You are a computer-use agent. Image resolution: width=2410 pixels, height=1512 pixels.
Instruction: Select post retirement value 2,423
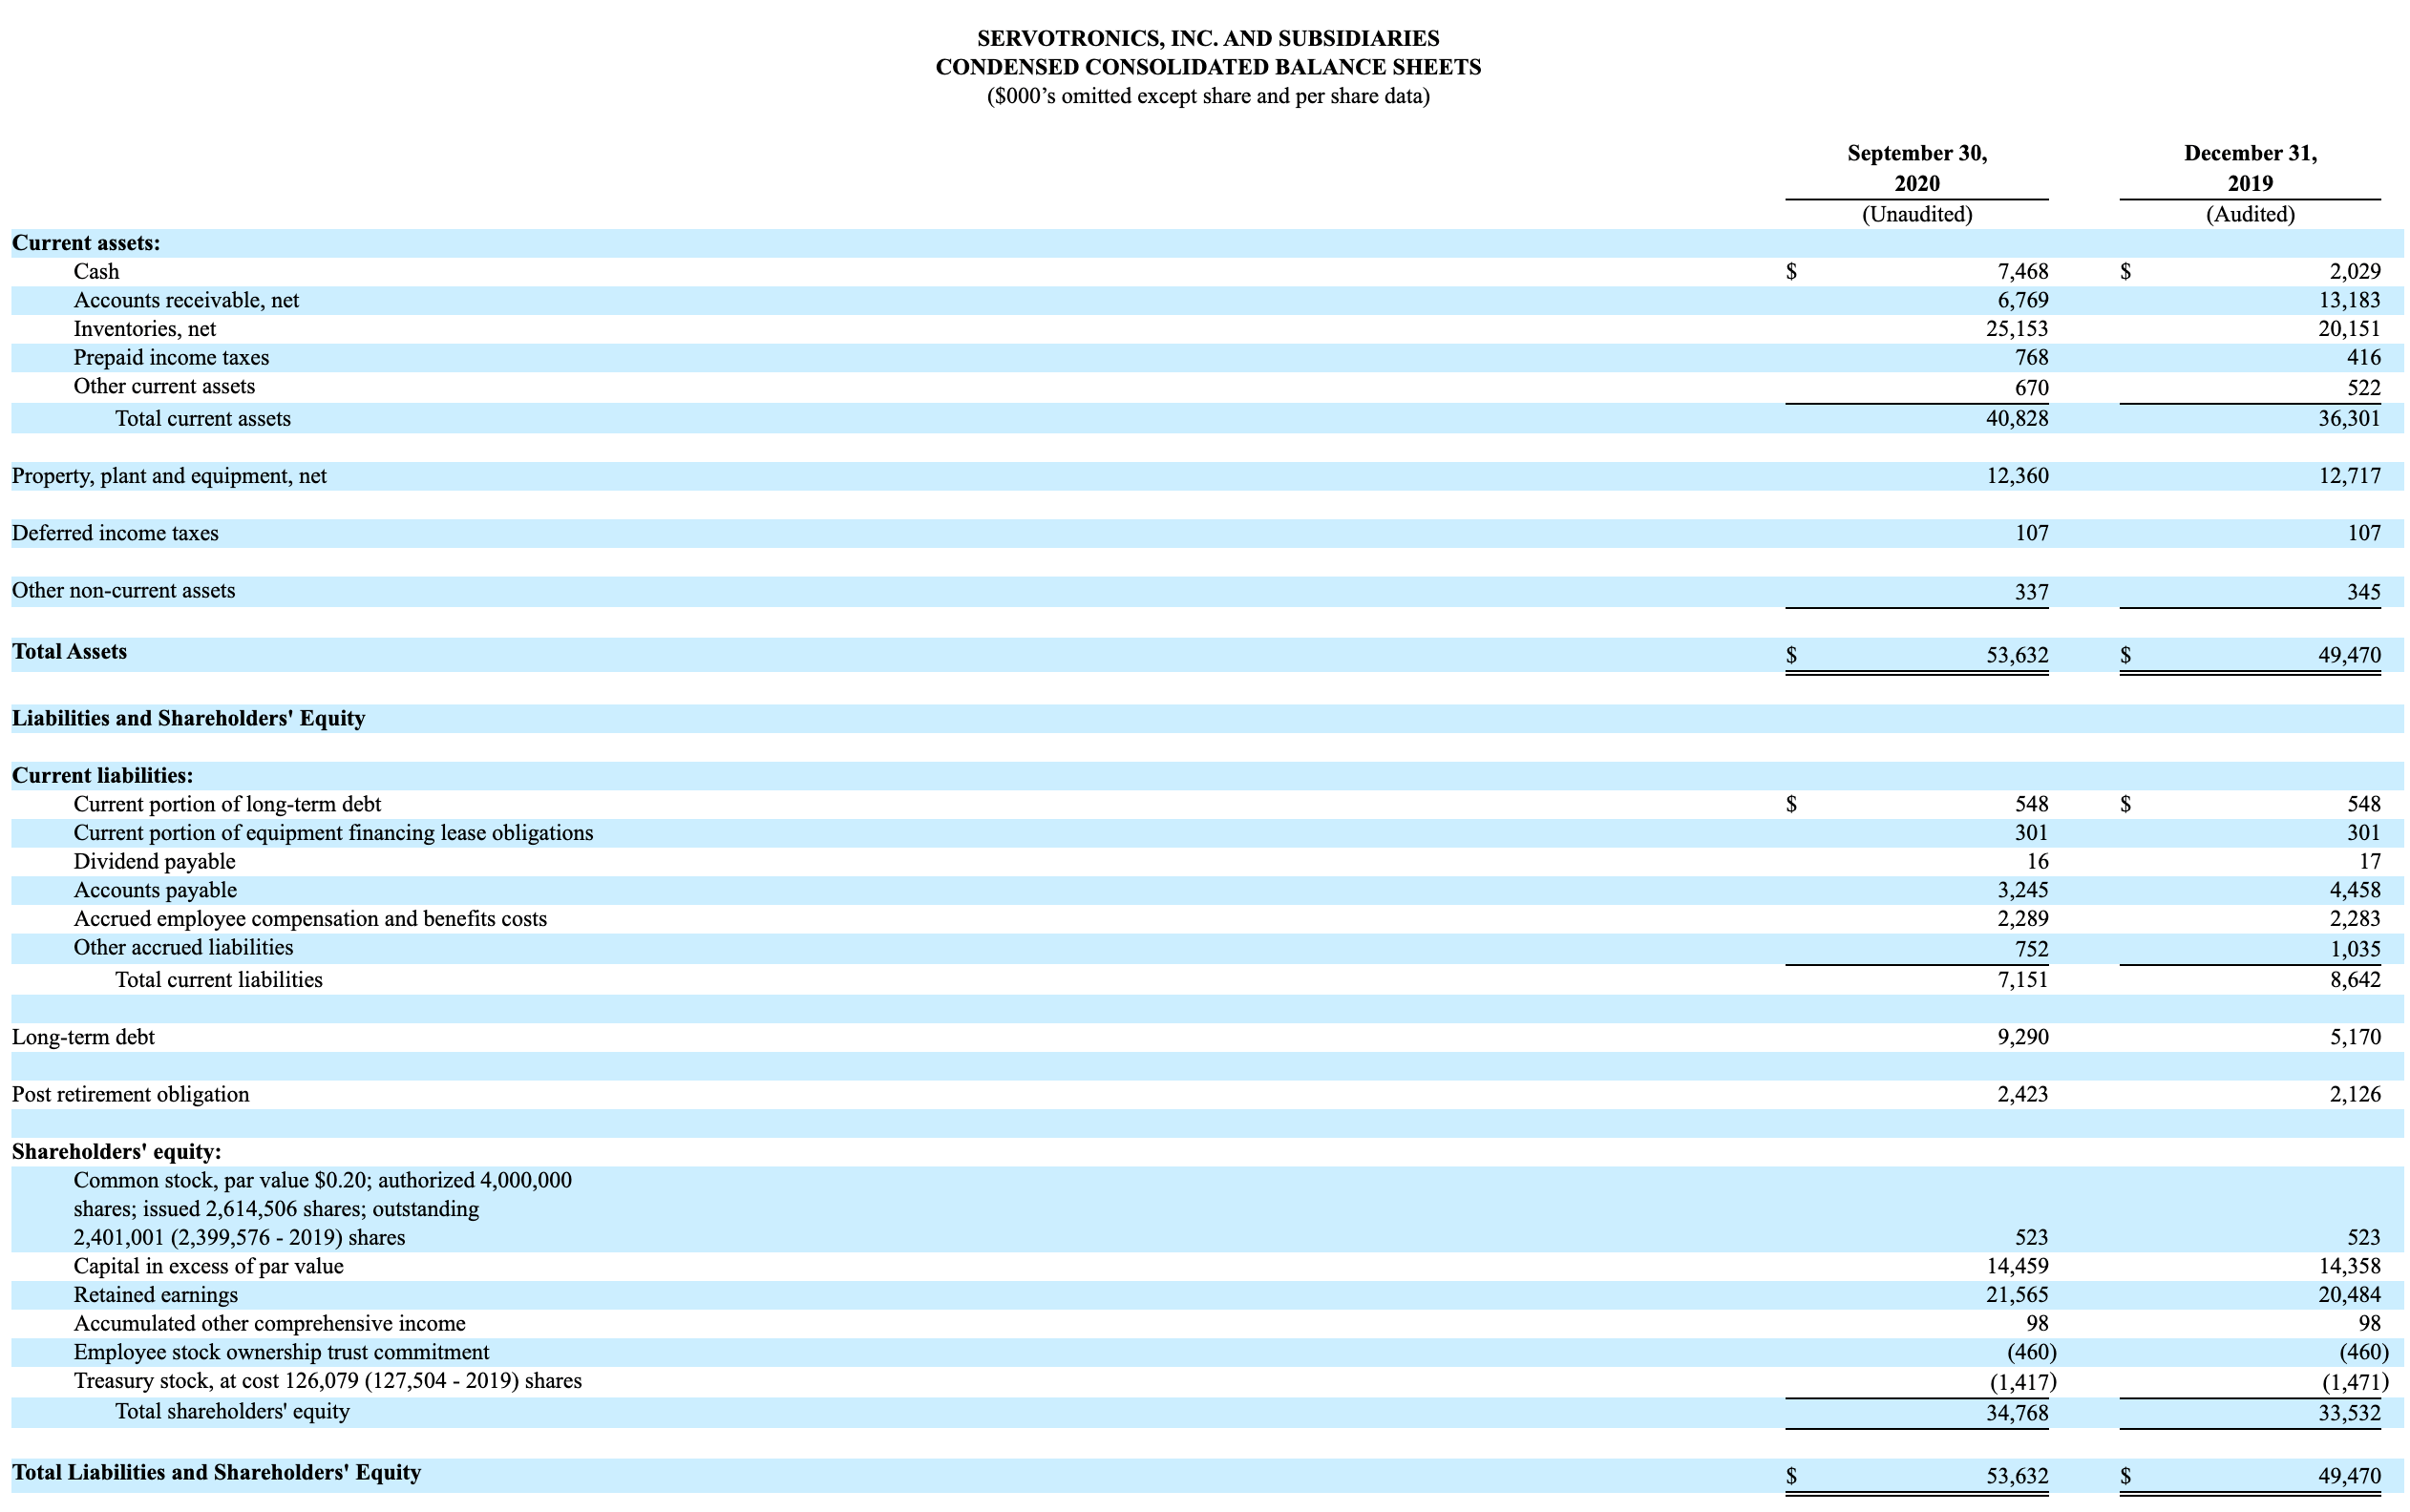tap(2022, 1095)
